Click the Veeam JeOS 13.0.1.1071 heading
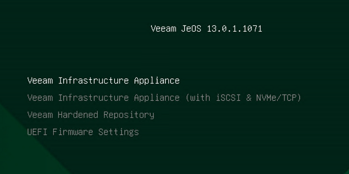 click(x=206, y=29)
